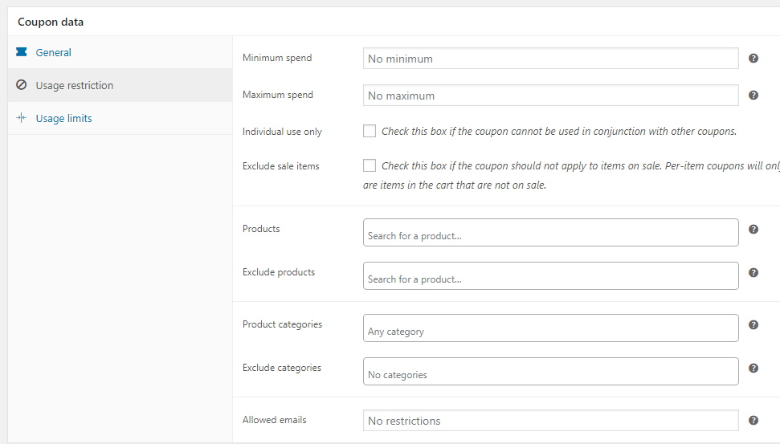
Task: Click the Coupon data panel heading
Action: pyautogui.click(x=51, y=22)
